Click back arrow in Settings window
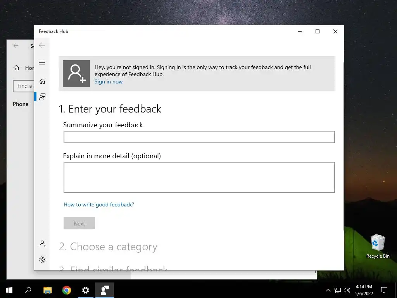Viewport: 397px width, 298px height. (16, 46)
